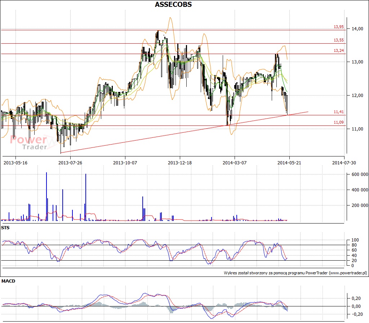Select the 13,55 resistance level label
Screen dimensions: 369x323
click(339, 40)
